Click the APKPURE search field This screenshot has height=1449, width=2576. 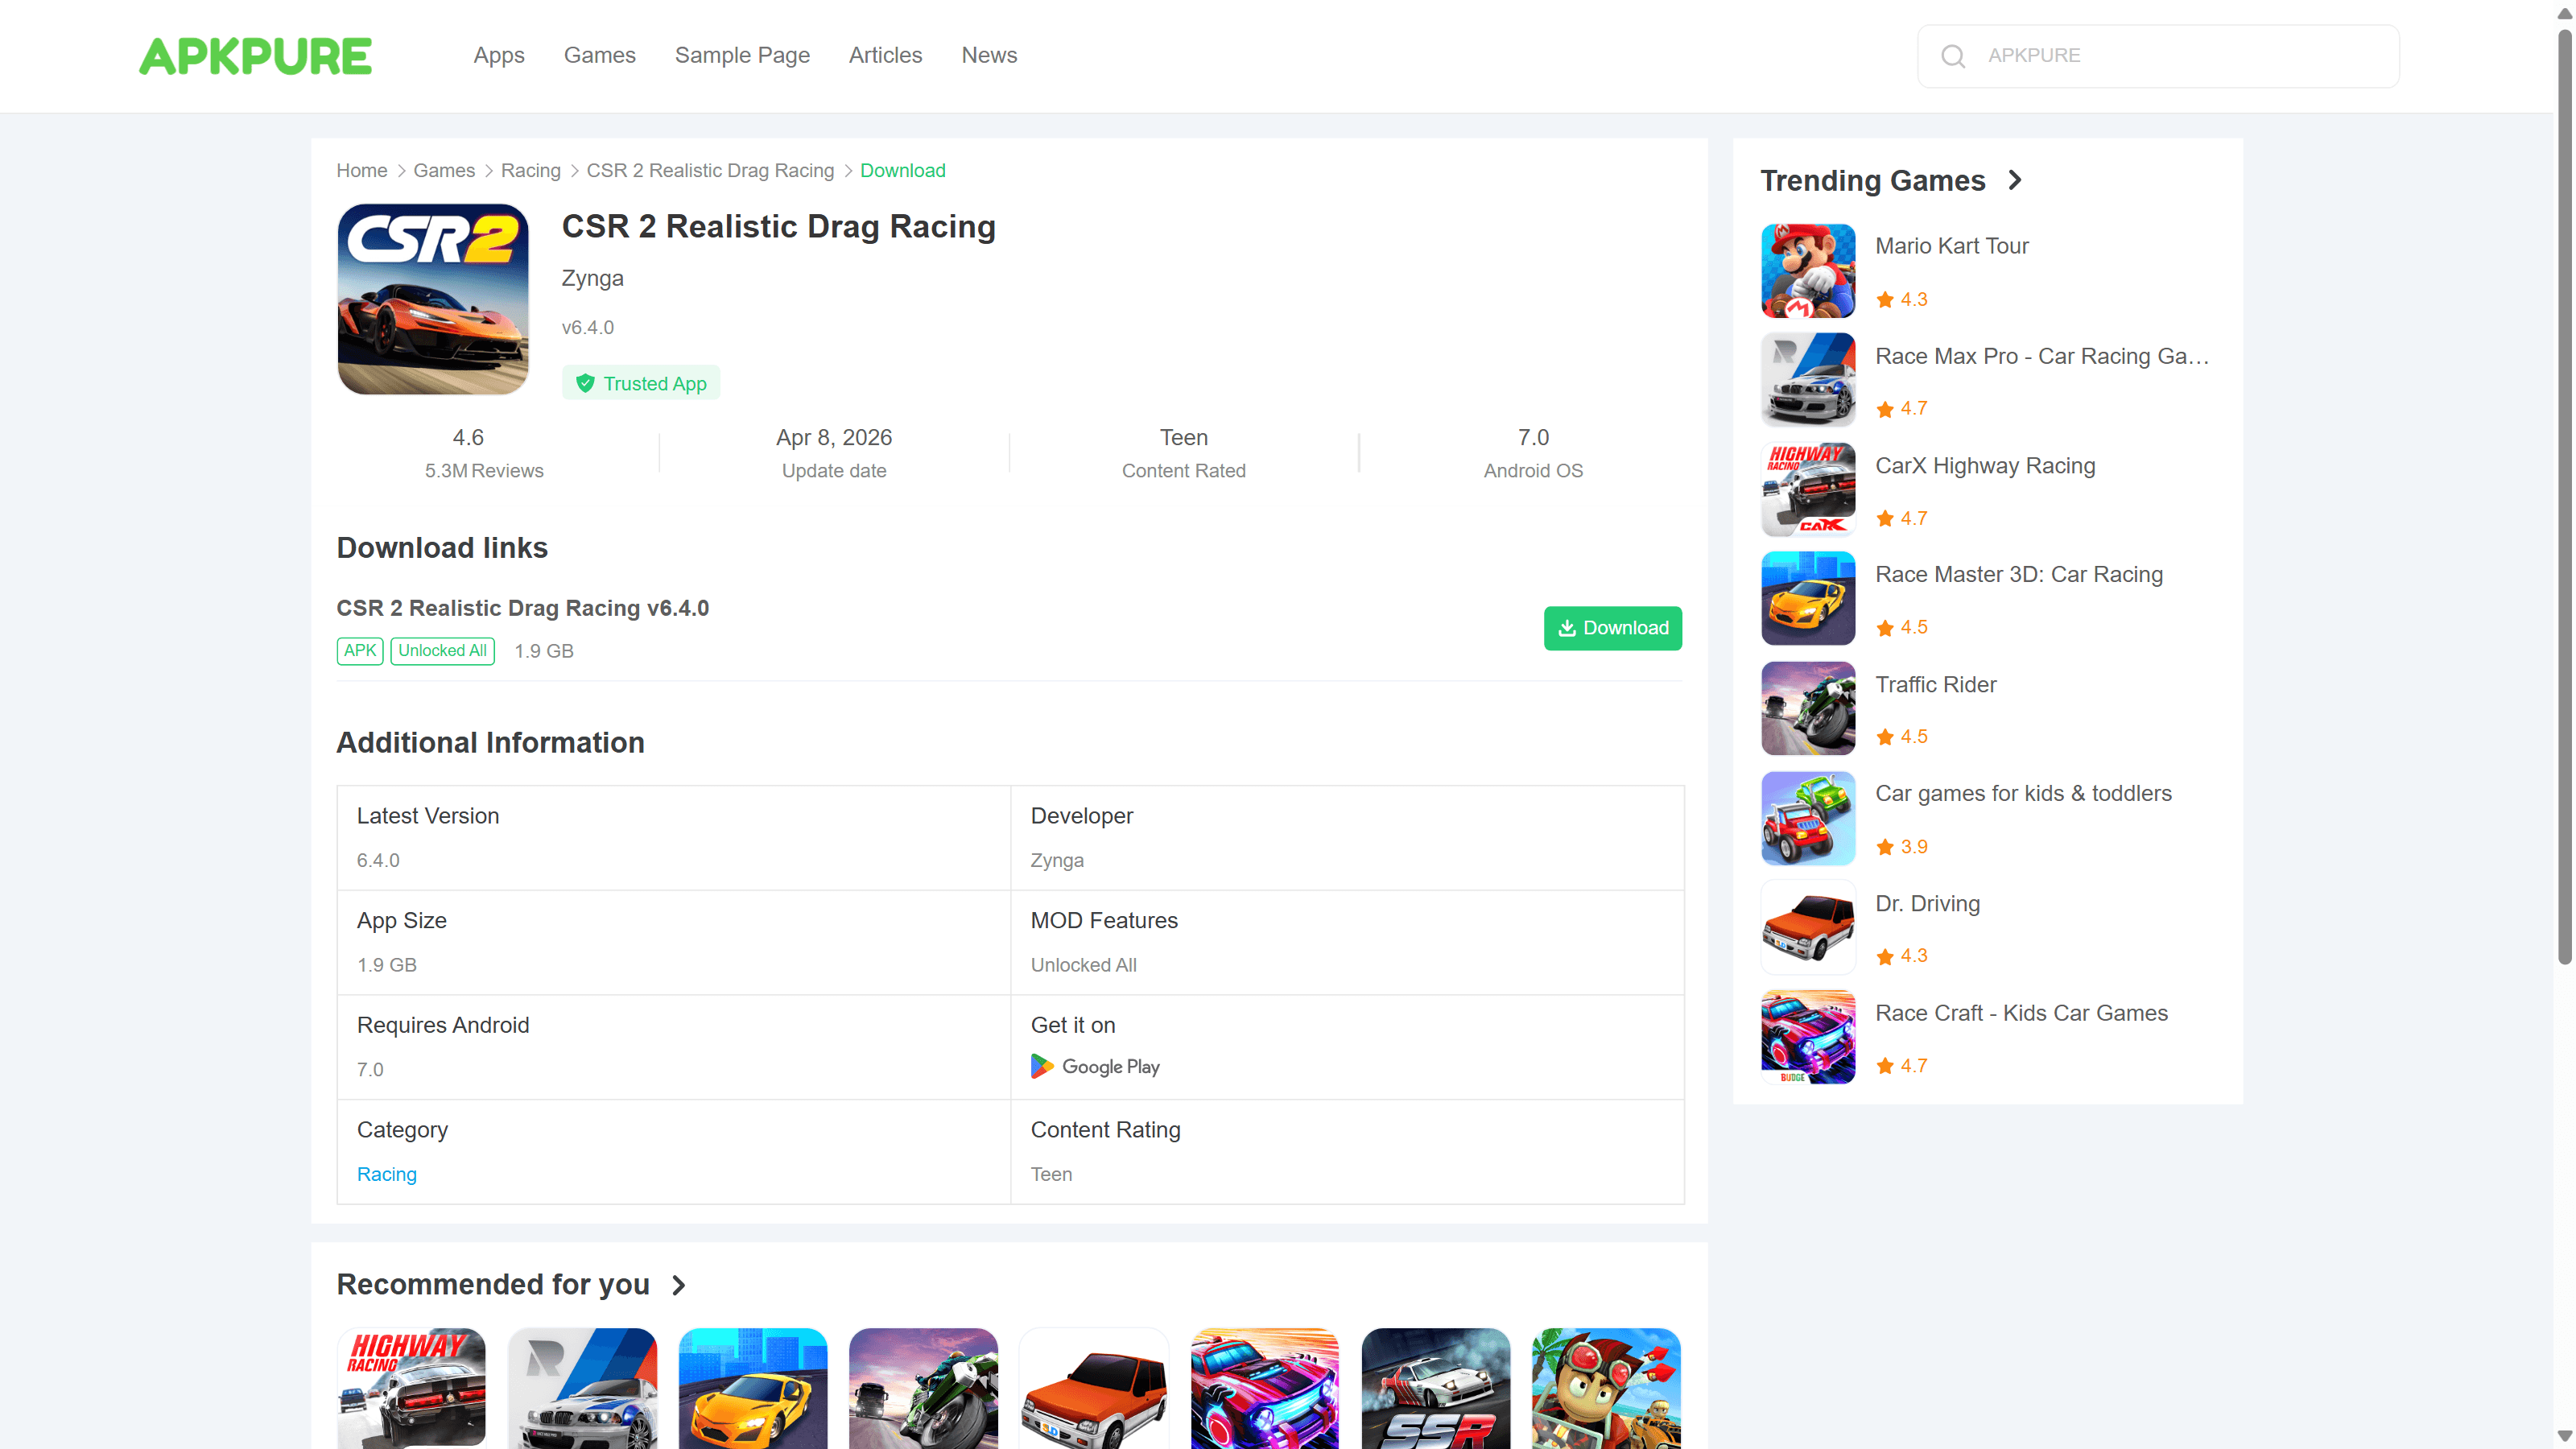(2180, 56)
